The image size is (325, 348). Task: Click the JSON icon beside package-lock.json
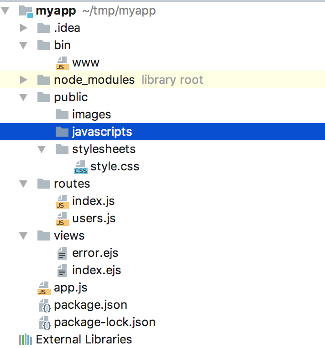44,322
